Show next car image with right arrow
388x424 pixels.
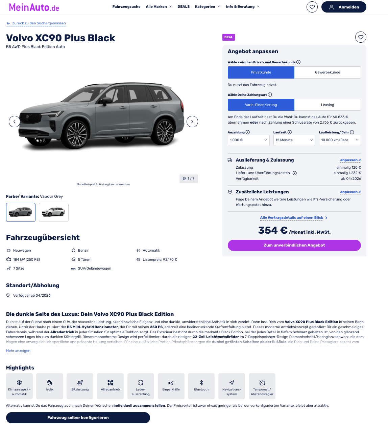192,122
